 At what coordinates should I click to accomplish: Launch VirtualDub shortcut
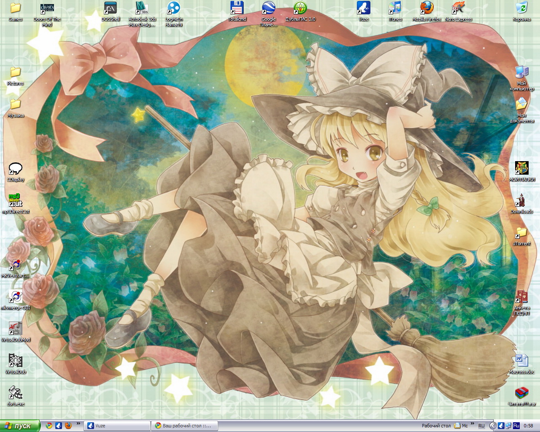(16, 364)
